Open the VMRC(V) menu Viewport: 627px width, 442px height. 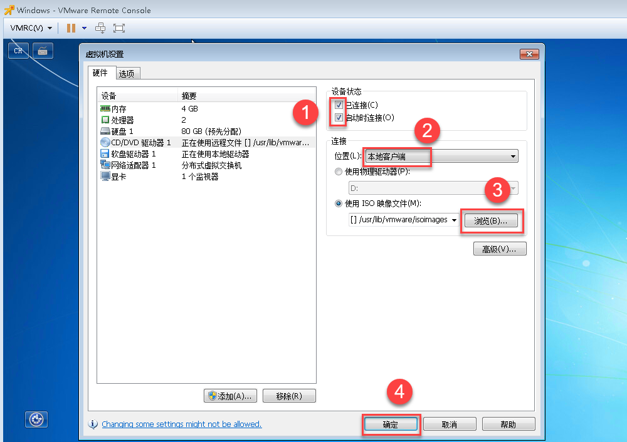click(31, 28)
